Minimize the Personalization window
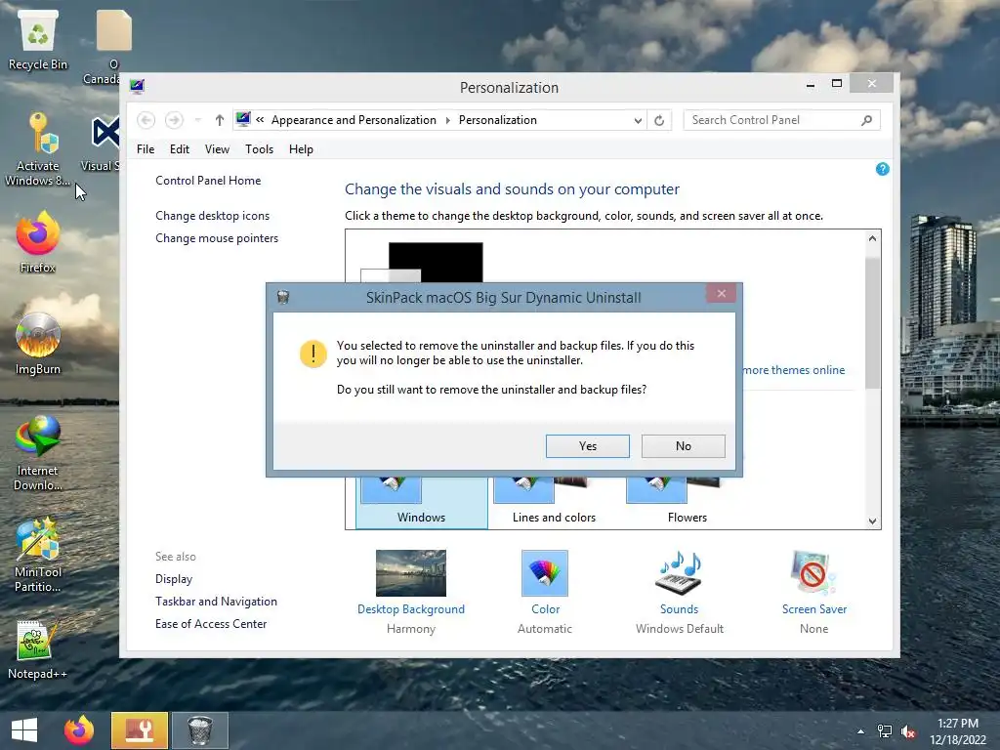 (810, 84)
